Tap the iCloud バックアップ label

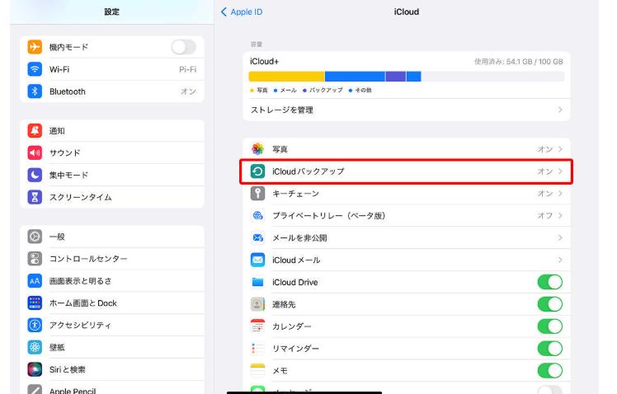[x=308, y=171]
